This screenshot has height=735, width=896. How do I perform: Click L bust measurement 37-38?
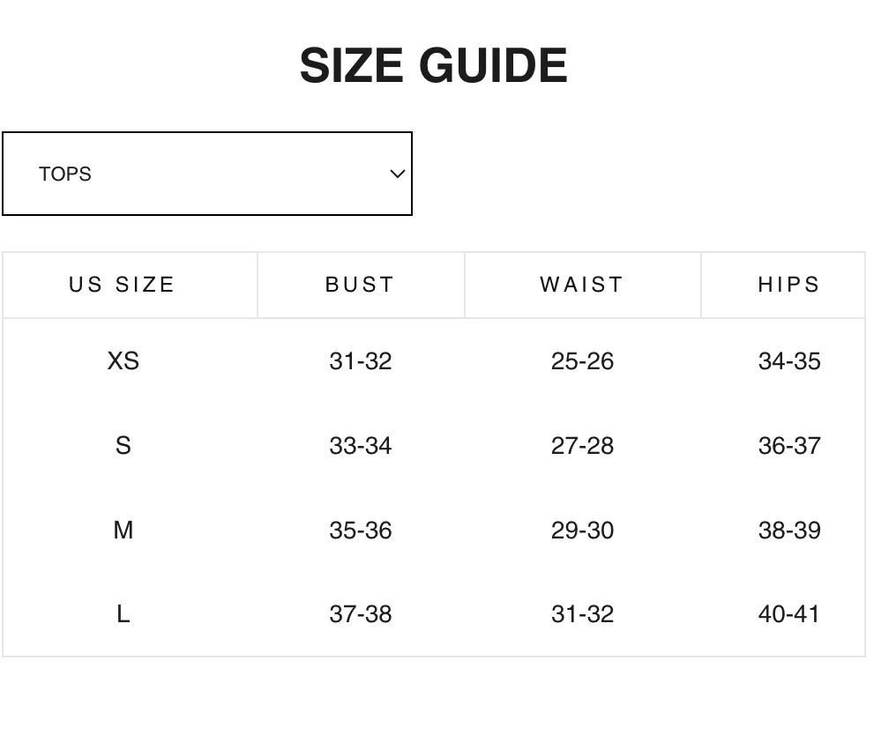point(361,614)
